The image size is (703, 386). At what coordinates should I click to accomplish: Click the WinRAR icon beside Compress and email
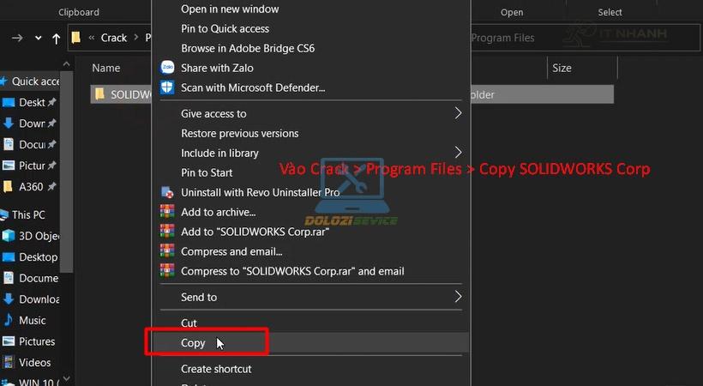(x=167, y=251)
